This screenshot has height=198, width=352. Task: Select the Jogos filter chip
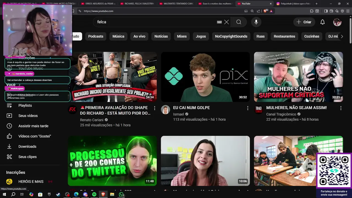[x=201, y=36]
